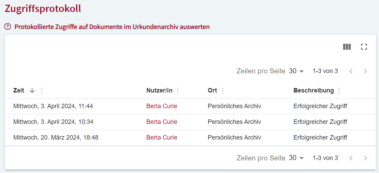379x173 pixels.
Task: Open Nutzer/in column options menu
Action: coord(178,91)
